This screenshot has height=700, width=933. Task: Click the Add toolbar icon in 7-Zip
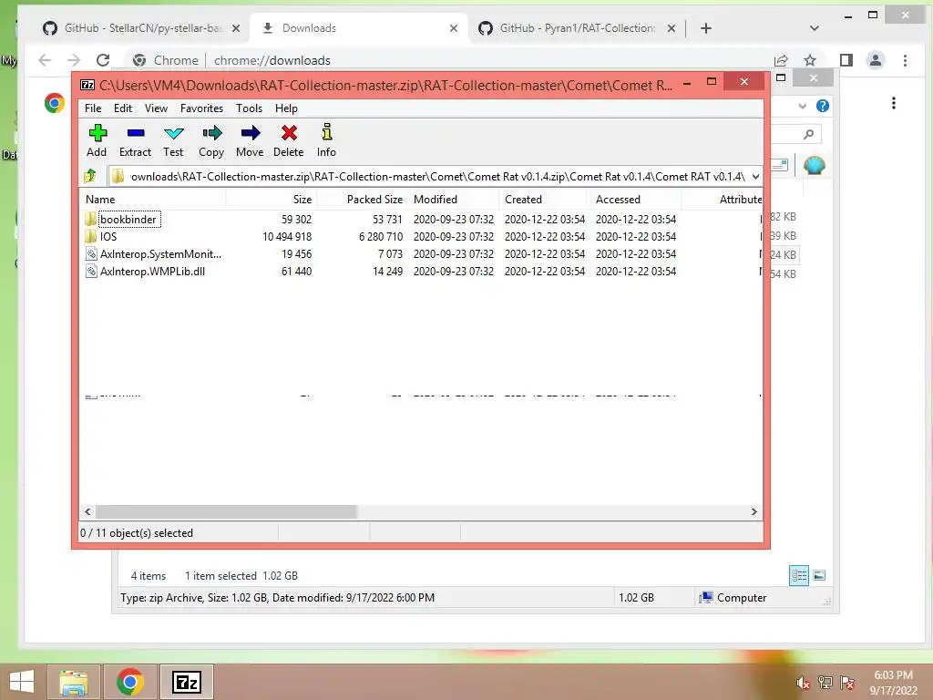click(97, 140)
